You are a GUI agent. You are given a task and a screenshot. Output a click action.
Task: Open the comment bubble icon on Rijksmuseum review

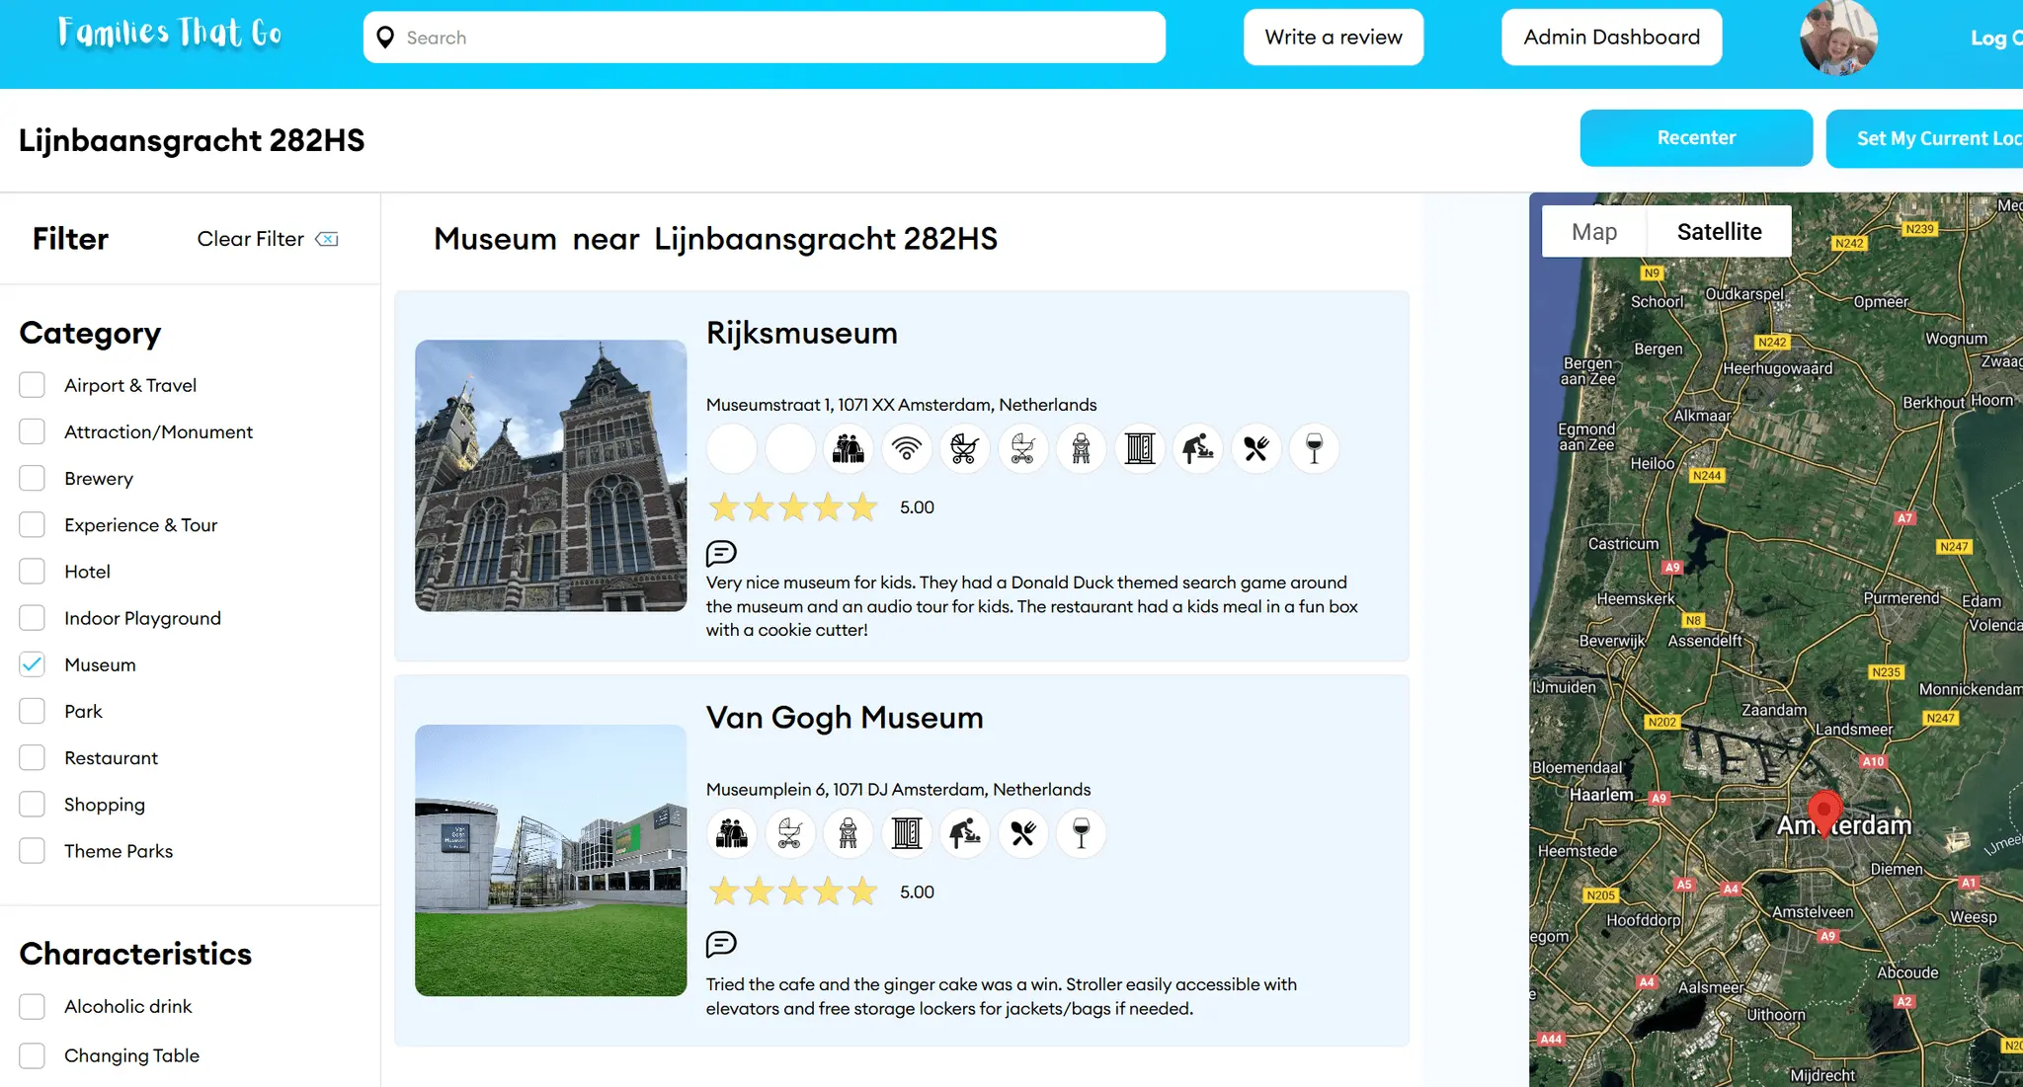721,553
